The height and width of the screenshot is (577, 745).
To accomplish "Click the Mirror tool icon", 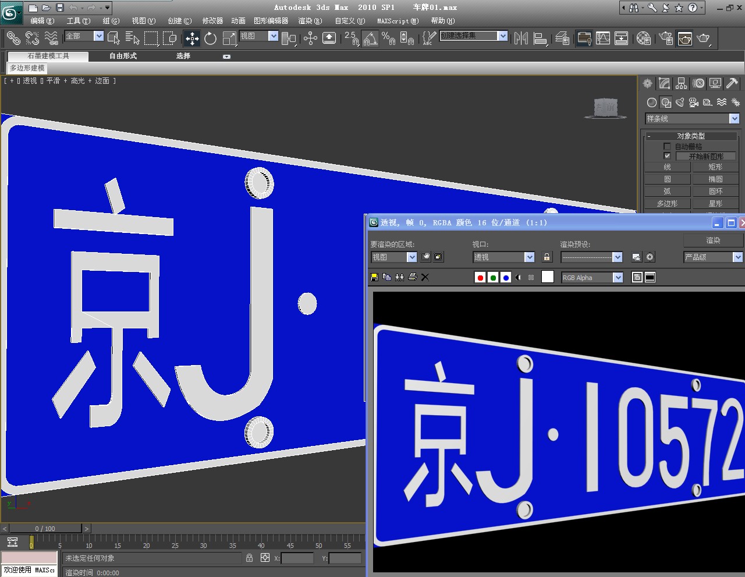I will click(x=521, y=38).
